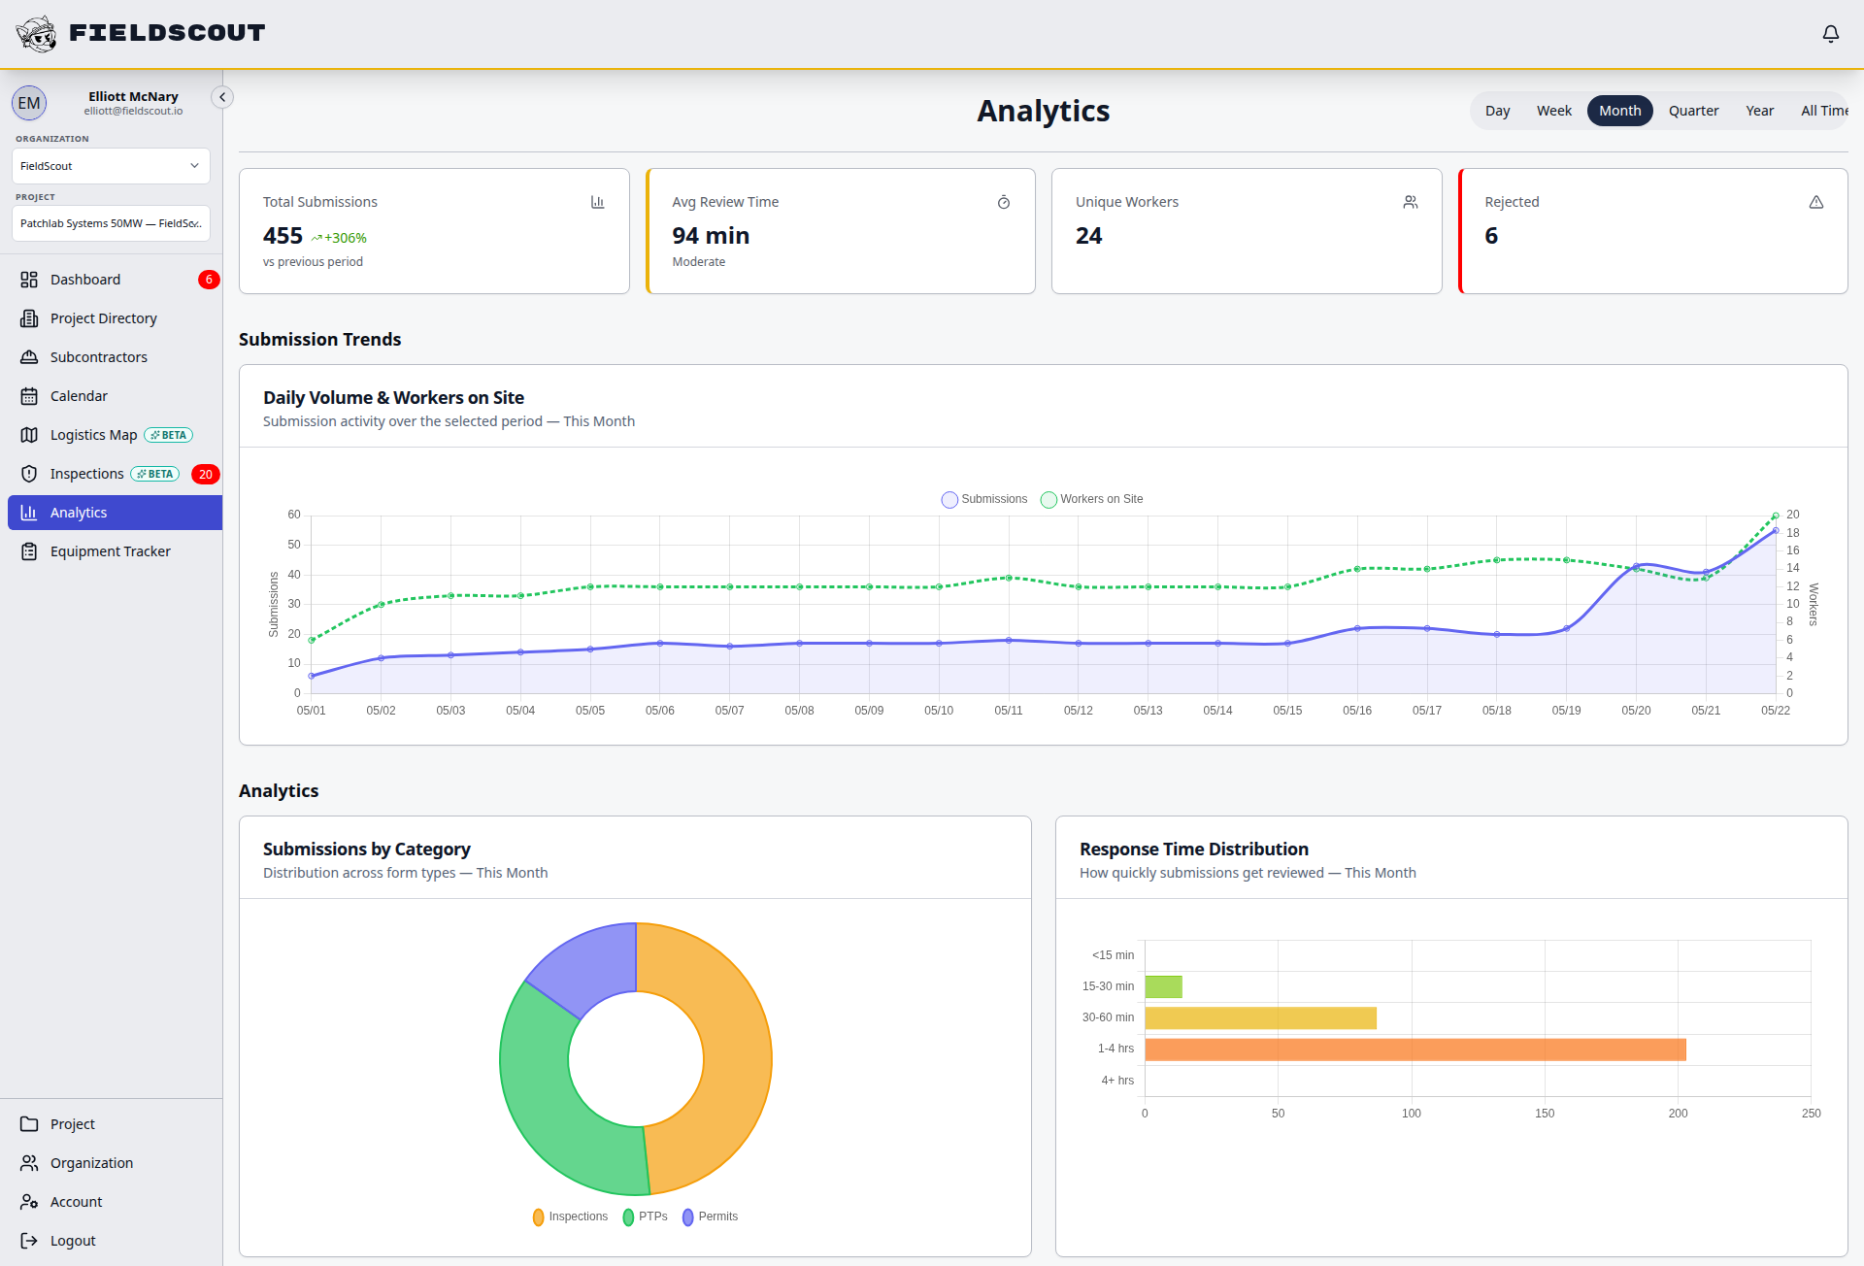The image size is (1864, 1266).
Task: Switch time range to Week
Action: click(1553, 111)
